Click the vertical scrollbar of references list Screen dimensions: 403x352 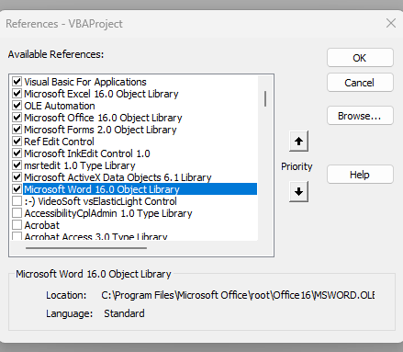(x=265, y=98)
